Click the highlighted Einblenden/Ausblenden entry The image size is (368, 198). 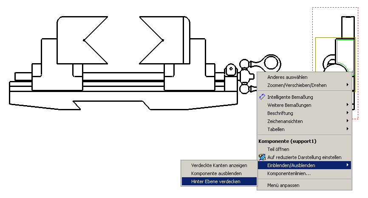(304, 165)
